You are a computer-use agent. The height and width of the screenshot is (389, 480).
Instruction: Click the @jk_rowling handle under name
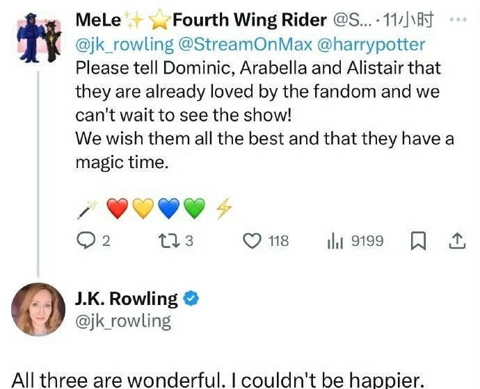click(122, 320)
